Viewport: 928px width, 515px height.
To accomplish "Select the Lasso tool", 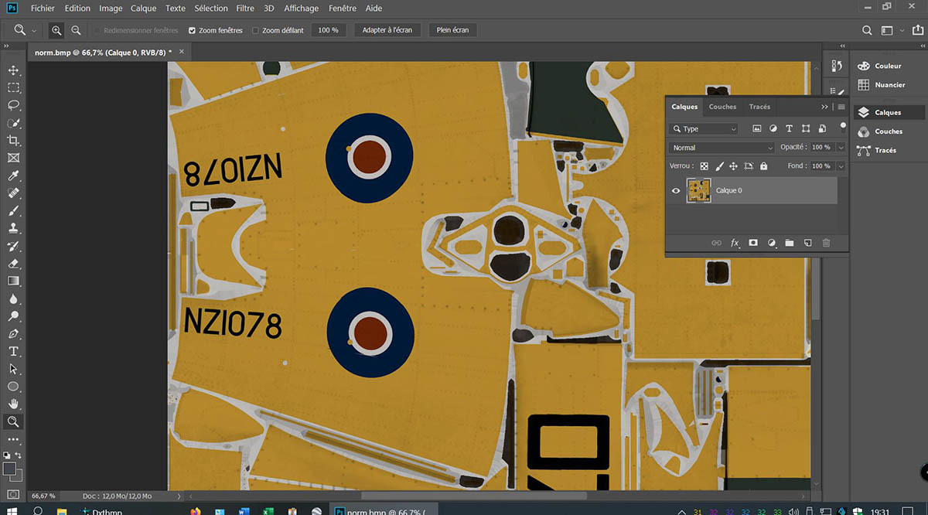I will [x=13, y=105].
